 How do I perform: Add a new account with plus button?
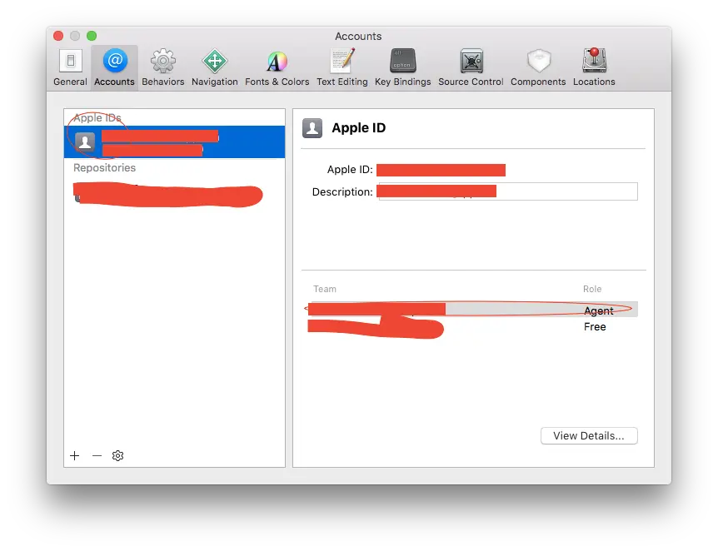point(75,456)
